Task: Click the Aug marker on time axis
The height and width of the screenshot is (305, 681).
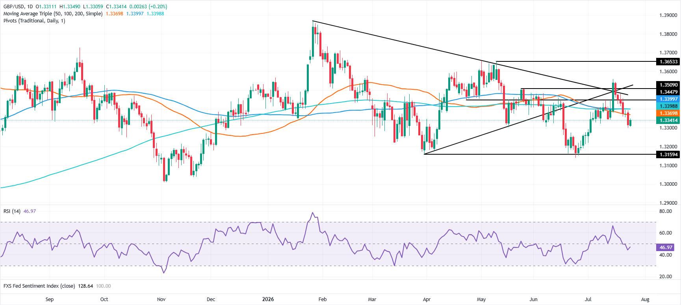Action: (x=647, y=299)
